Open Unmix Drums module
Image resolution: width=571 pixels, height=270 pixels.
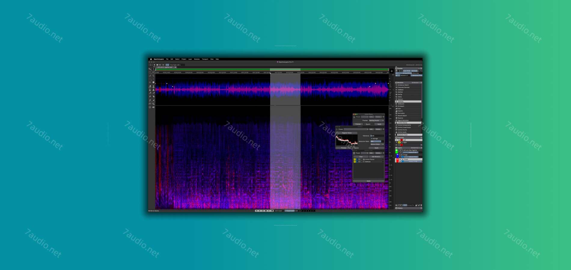(408, 130)
